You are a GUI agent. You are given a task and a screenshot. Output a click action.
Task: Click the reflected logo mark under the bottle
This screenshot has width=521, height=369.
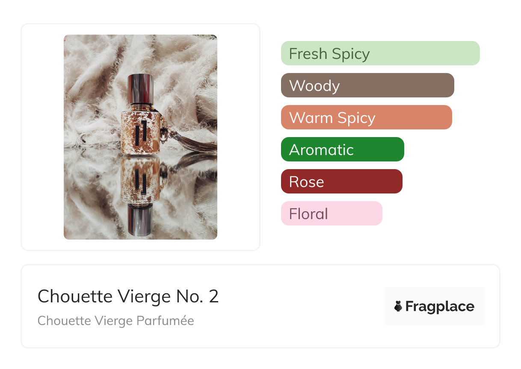coord(140,179)
